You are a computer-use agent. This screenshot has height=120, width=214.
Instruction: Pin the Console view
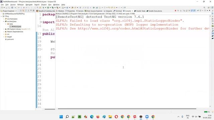tap(198, 11)
